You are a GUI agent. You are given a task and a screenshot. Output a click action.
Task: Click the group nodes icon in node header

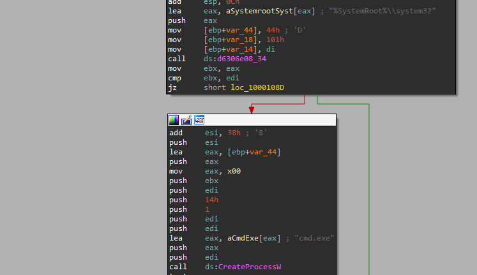coord(199,120)
